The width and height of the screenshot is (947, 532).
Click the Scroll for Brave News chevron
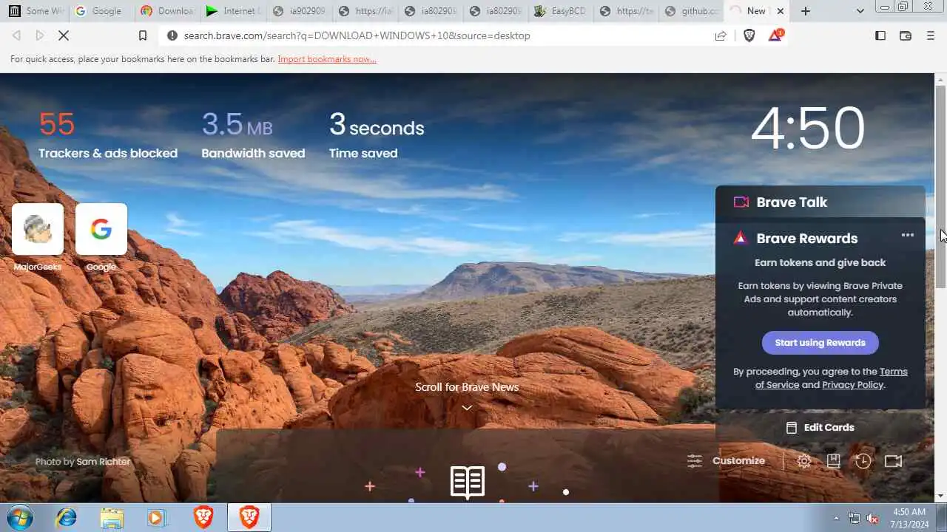coord(467,408)
